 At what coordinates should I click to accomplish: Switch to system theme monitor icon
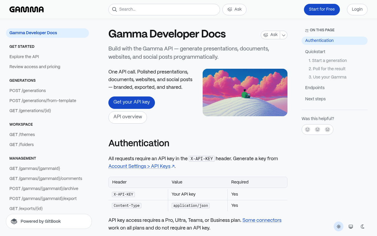351,227
